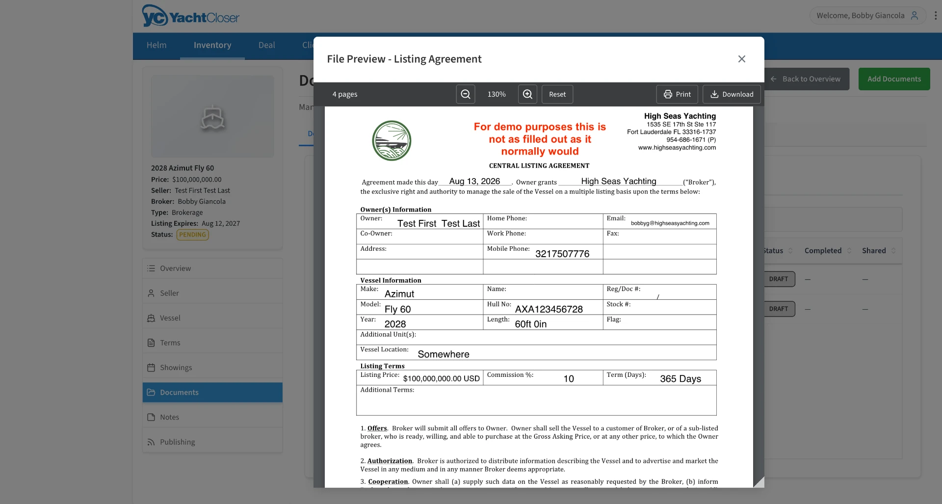942x504 pixels.
Task: Sort by Shared column
Action: pyautogui.click(x=879, y=251)
